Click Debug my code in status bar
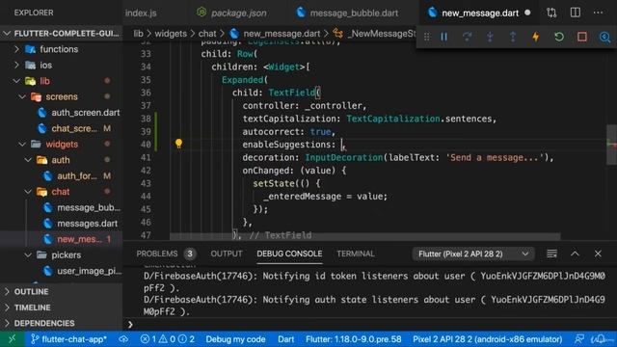Viewport: 617px width, 347px height. click(235, 339)
